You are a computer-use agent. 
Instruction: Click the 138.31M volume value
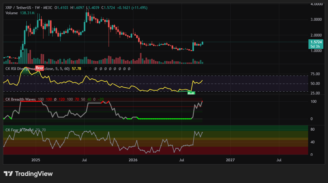(x=27, y=13)
